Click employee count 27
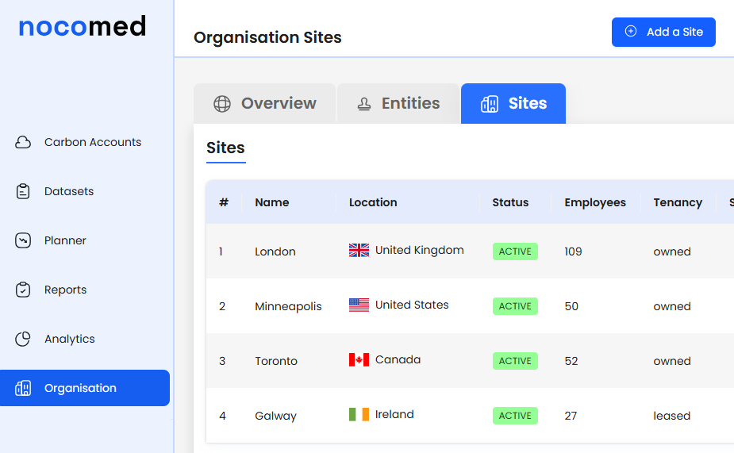 click(x=571, y=416)
